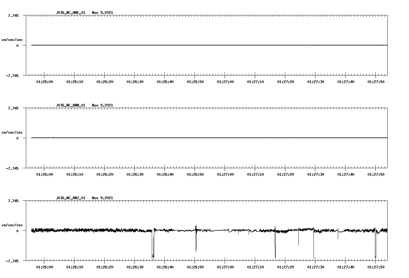This screenshot has width=409, height=278.
Task: Click the 01:26:50 time label on HNE axis
Action: (195, 82)
